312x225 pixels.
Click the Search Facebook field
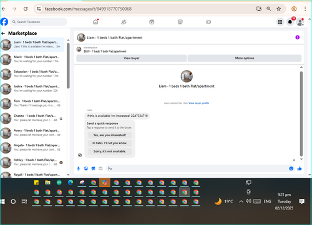click(39, 22)
